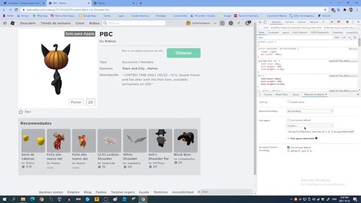
Task: Open File Explorer from the taskbar
Action: click(x=23, y=199)
